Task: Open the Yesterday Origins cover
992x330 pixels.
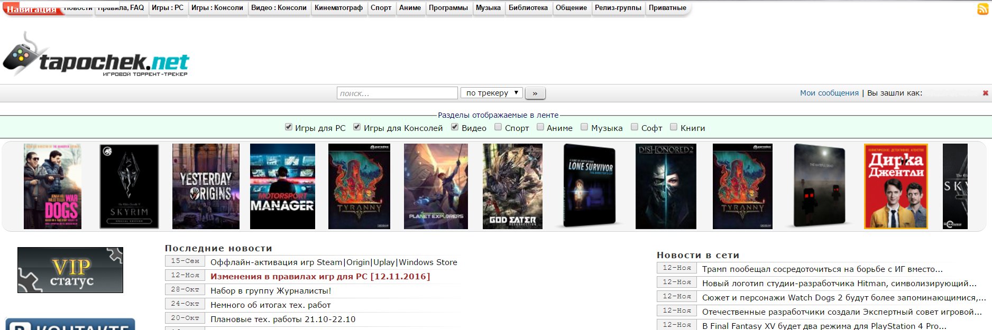Action: [x=206, y=186]
